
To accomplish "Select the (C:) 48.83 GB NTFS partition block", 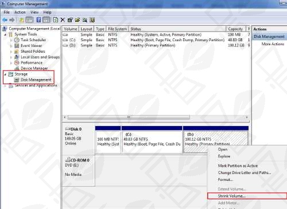I will pos(152,140).
